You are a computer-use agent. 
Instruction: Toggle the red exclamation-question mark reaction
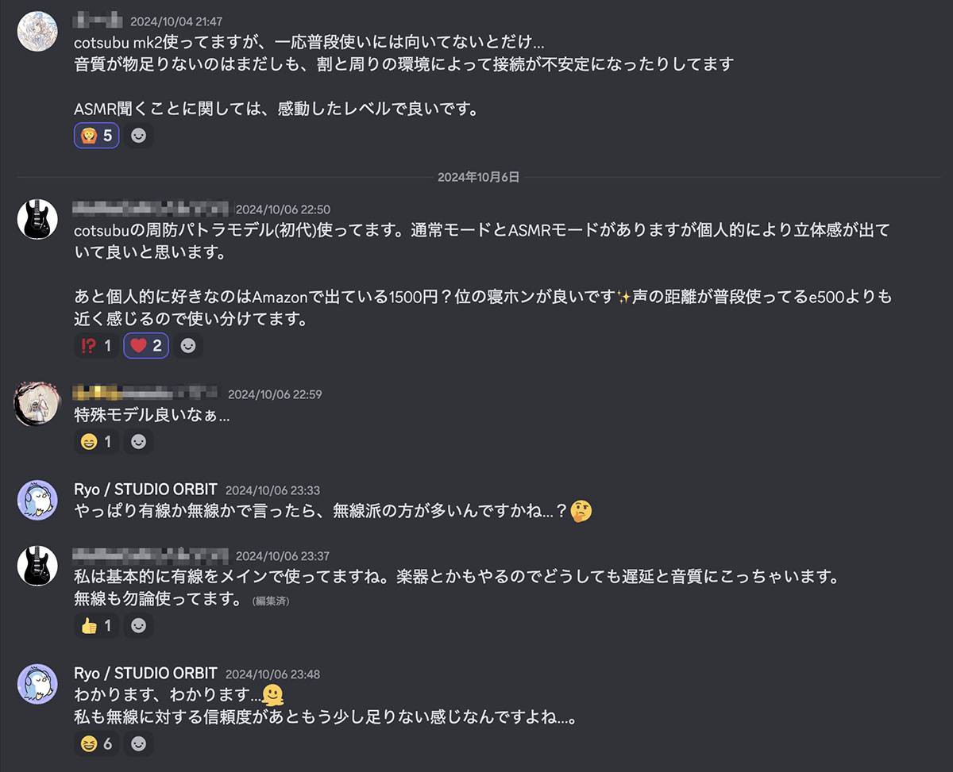click(97, 346)
